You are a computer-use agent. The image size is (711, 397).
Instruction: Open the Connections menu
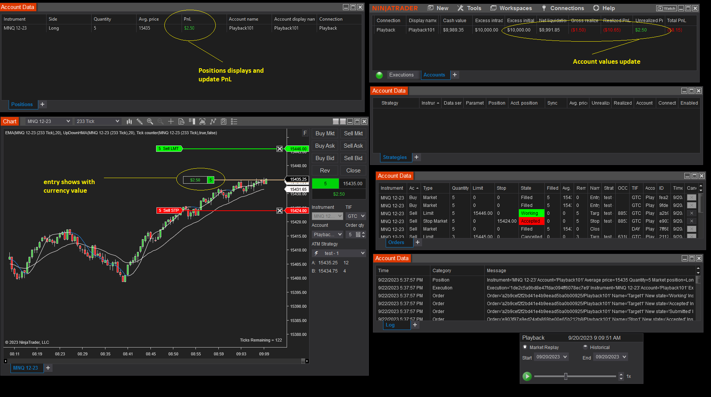tap(563, 8)
